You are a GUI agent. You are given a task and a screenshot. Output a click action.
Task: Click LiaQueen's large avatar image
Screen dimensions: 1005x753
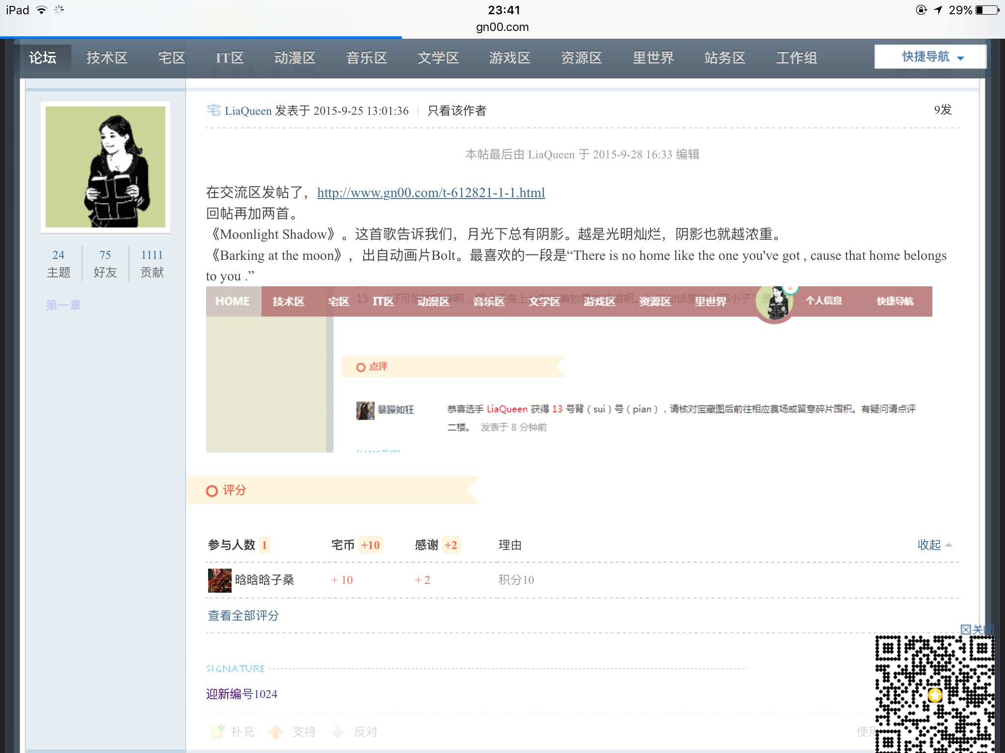coord(106,167)
